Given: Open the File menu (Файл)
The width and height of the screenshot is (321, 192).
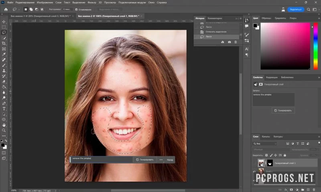Looking at the screenshot, I should click(10, 2).
